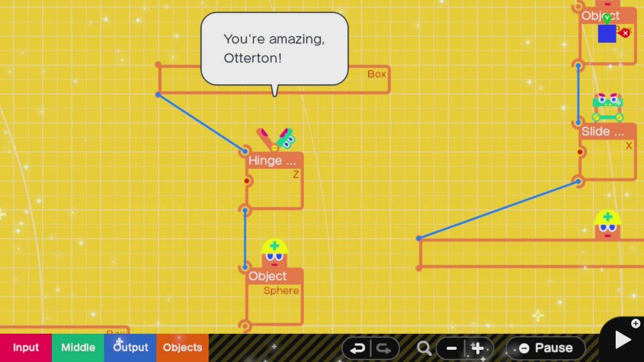Select the Object Sphere nodon title
644x362 pixels.
[268, 276]
